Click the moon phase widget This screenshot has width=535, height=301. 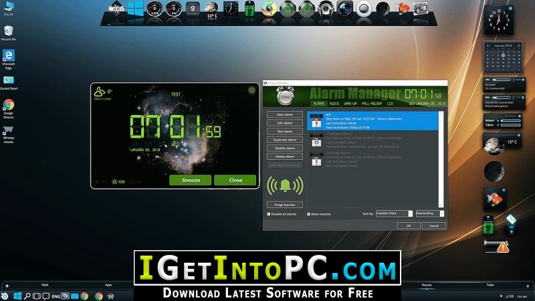coord(494,172)
